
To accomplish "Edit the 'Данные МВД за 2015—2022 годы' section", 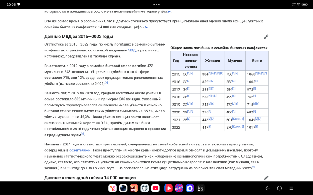I will 266,37.
